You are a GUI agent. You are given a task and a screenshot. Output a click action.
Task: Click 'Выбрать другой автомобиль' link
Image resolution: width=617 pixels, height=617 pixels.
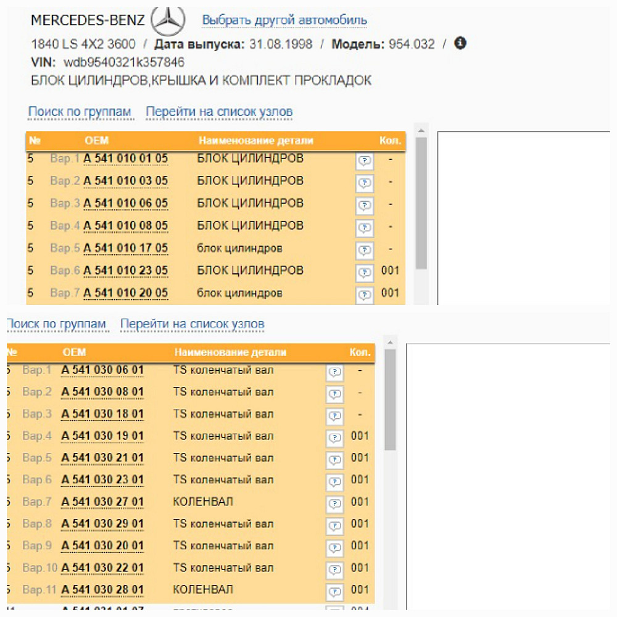pyautogui.click(x=284, y=20)
